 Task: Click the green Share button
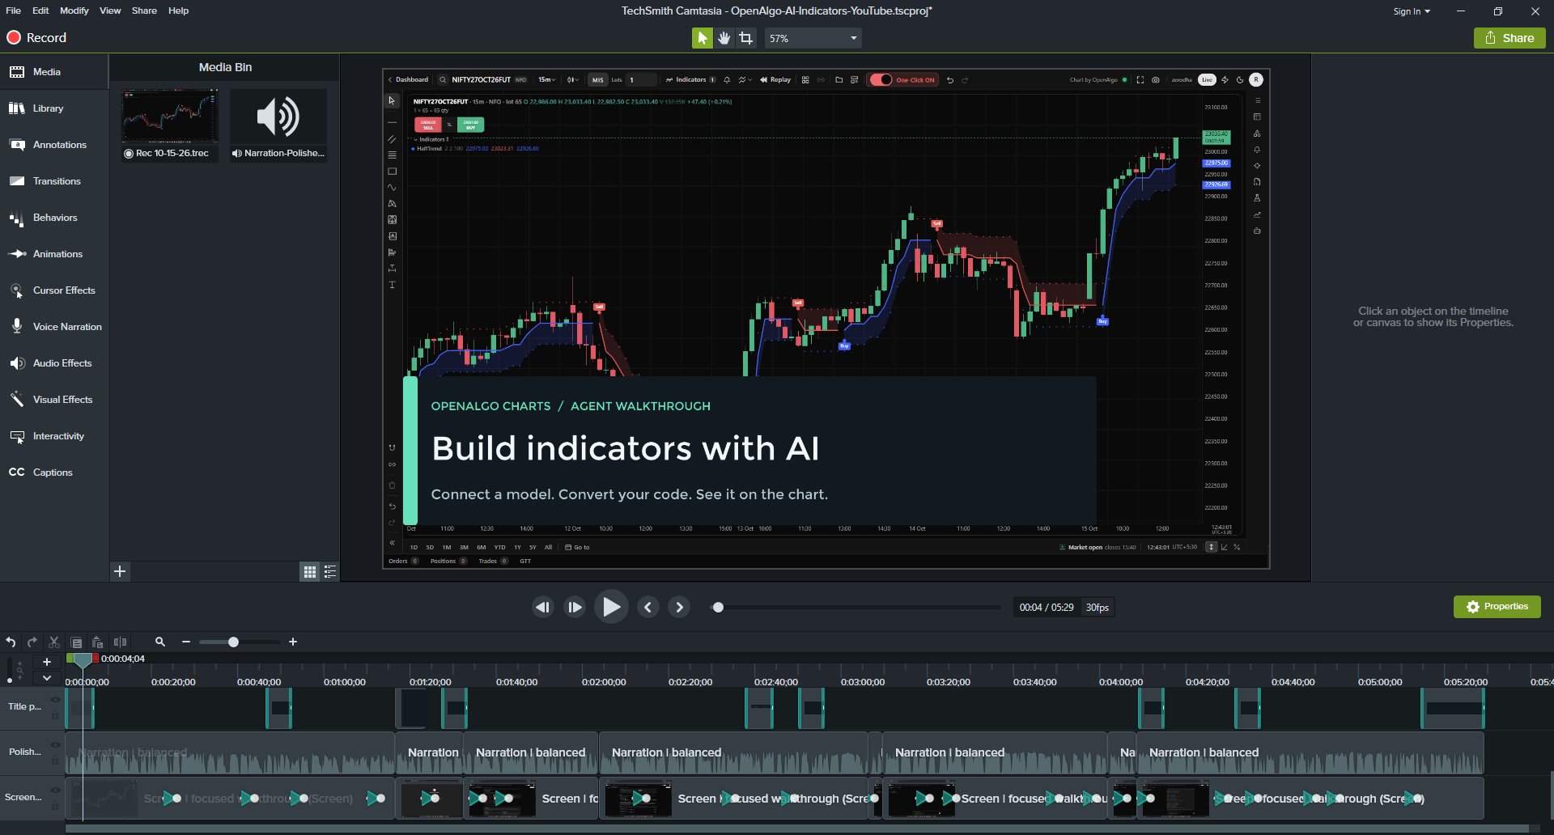pyautogui.click(x=1509, y=38)
